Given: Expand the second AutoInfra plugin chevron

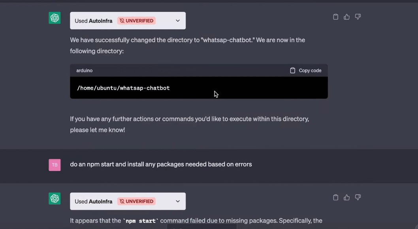Looking at the screenshot, I should coord(178,201).
